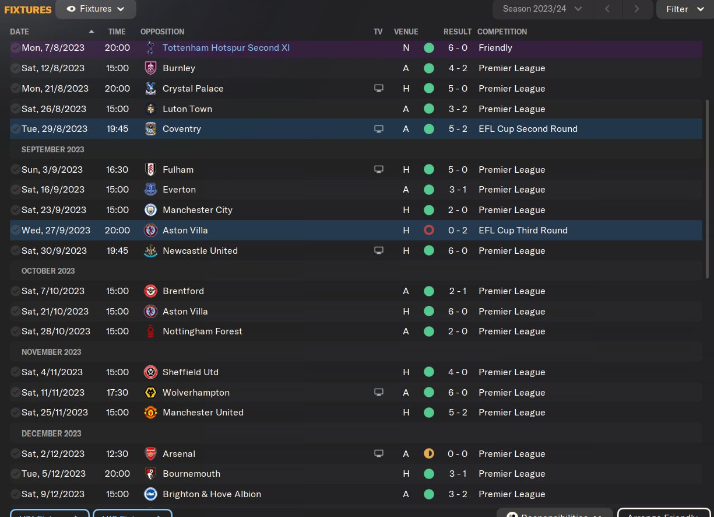Click red loss indicator on Aston Villa cup match

point(429,230)
